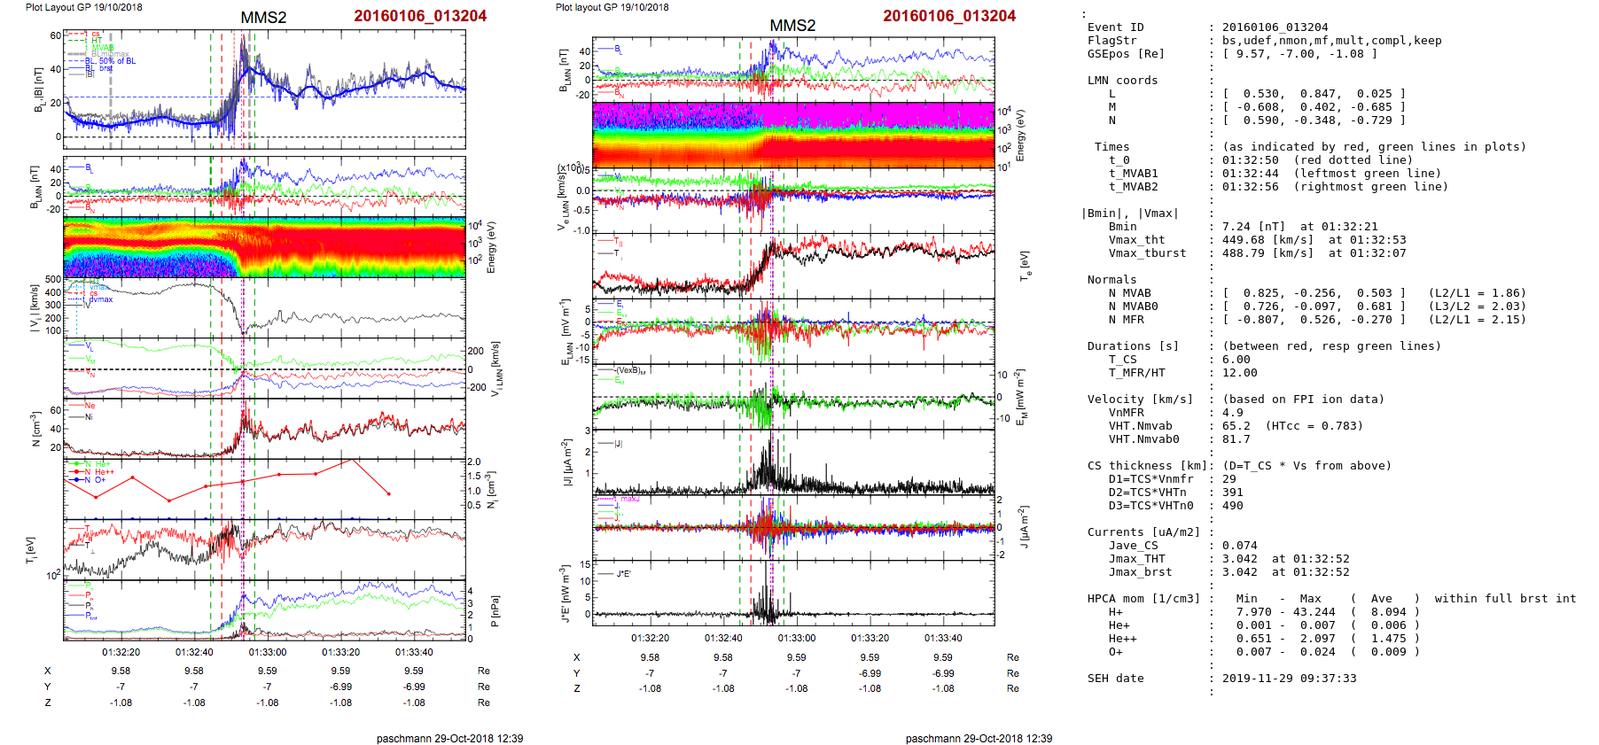Click the 01:33:00 time tick on the left plot
This screenshot has width=1599, height=745.
coord(268,652)
